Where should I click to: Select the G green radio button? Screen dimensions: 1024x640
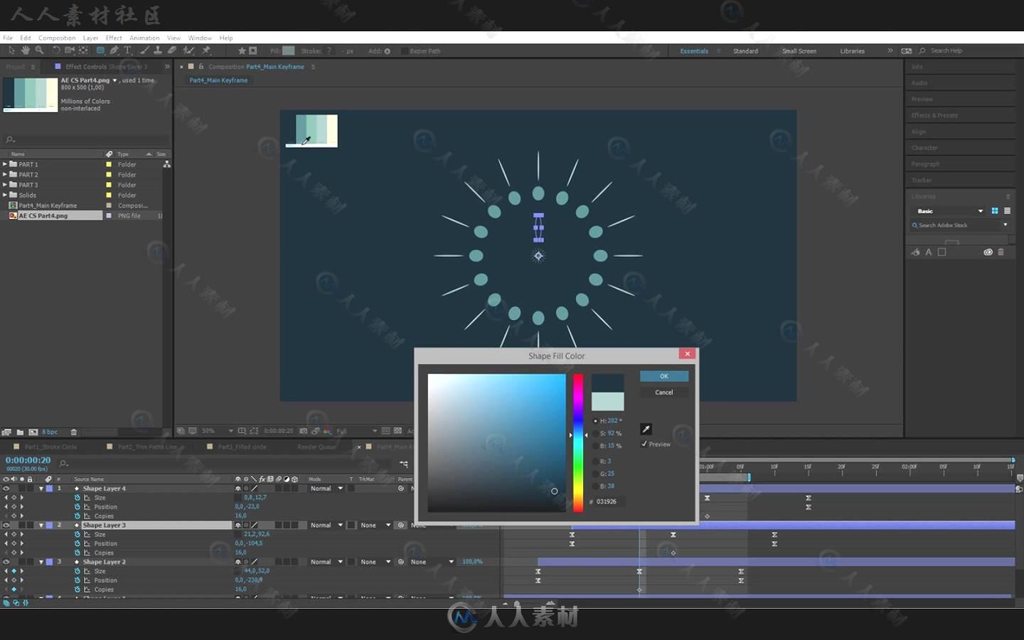click(596, 474)
